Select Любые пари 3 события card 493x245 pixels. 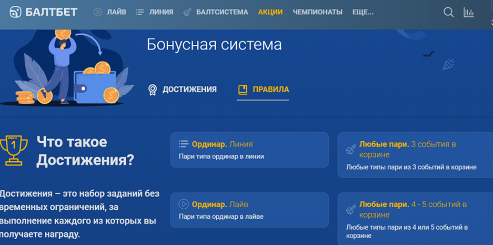(x=415, y=155)
